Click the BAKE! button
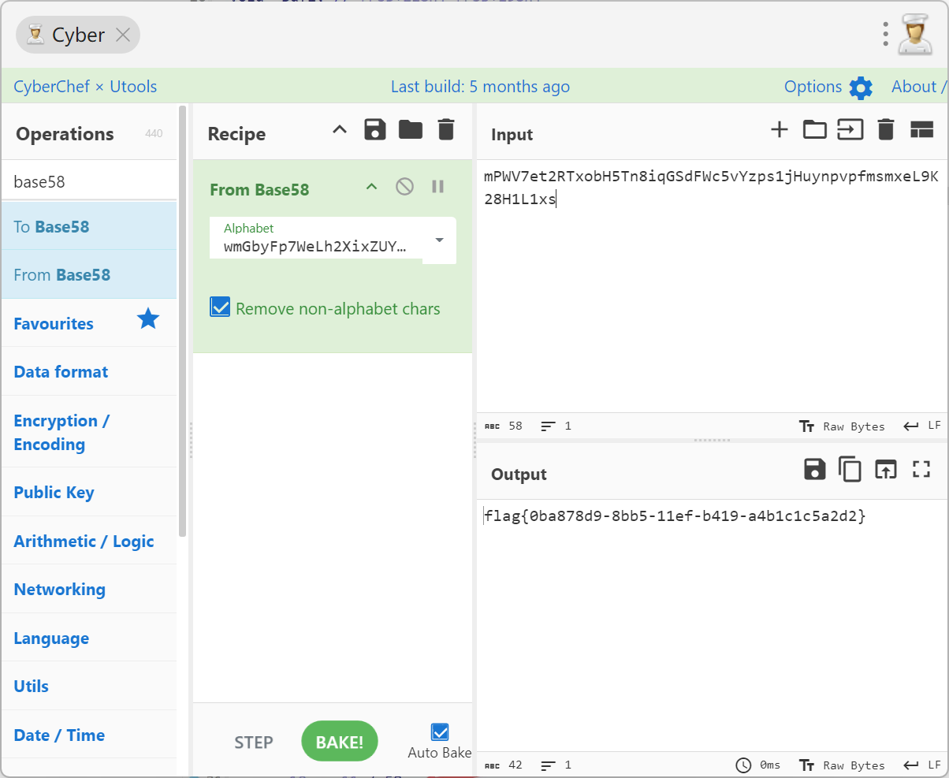This screenshot has width=949, height=778. tap(340, 742)
